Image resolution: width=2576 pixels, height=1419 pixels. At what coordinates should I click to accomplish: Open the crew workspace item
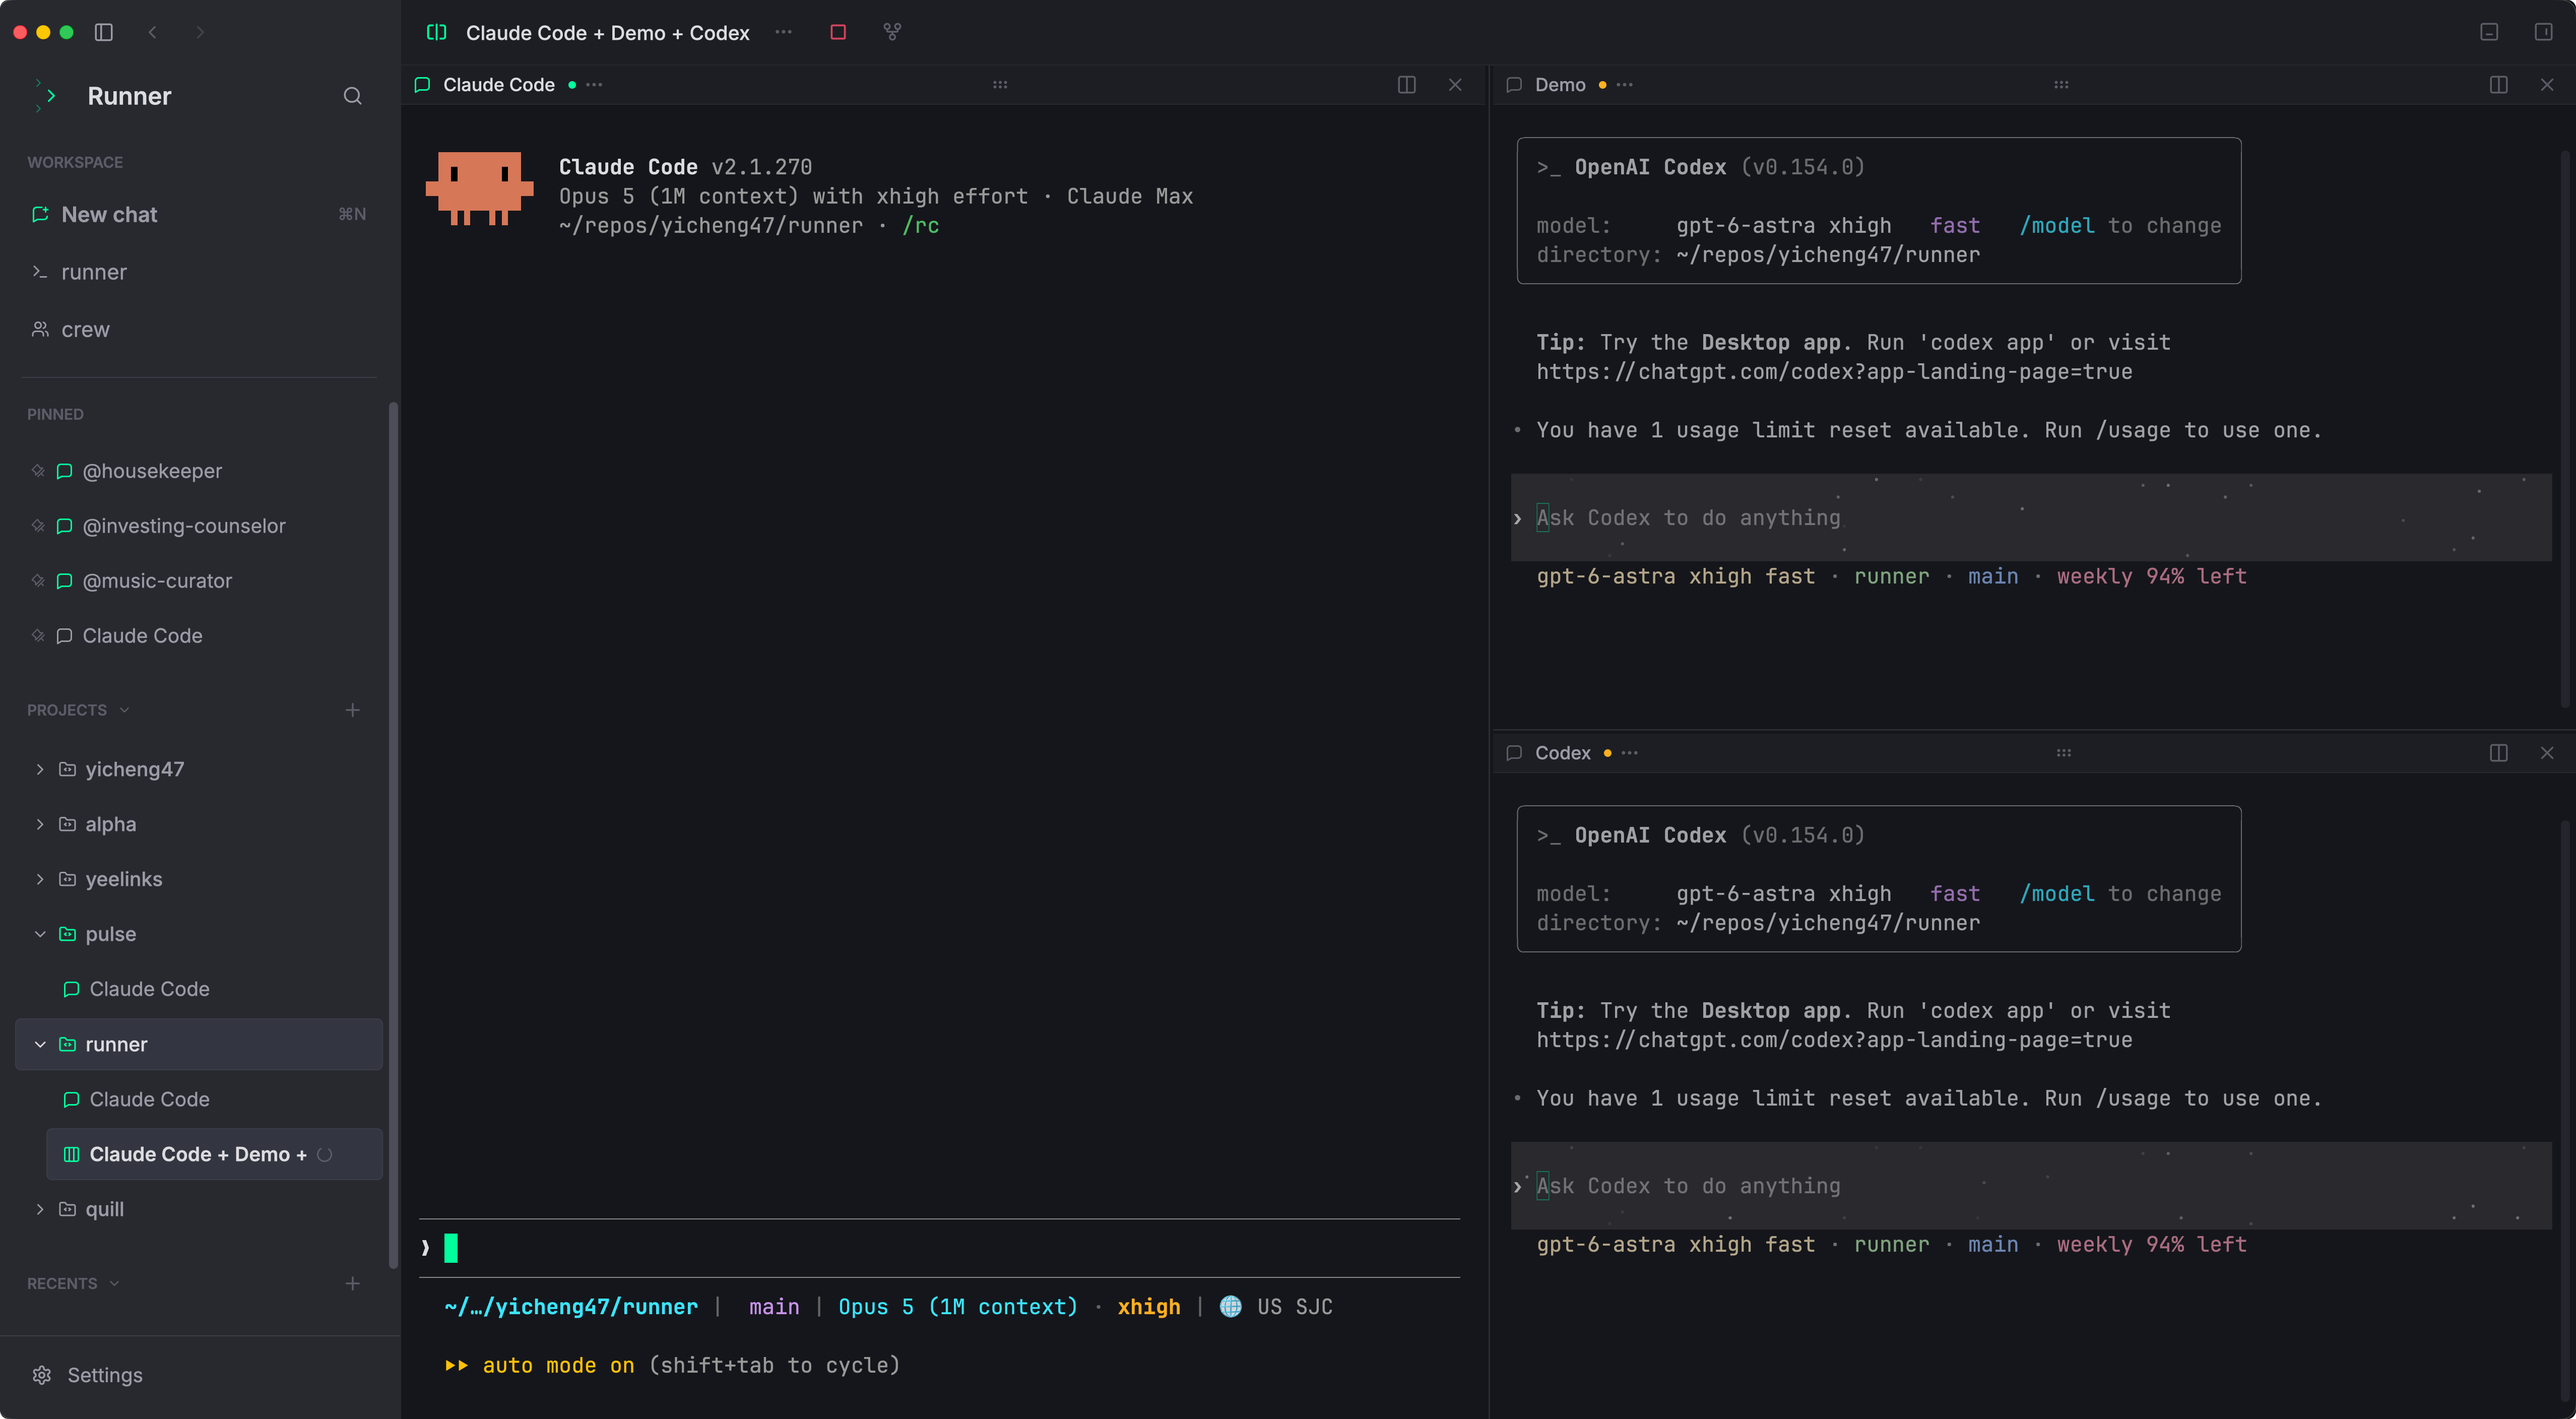click(198, 329)
